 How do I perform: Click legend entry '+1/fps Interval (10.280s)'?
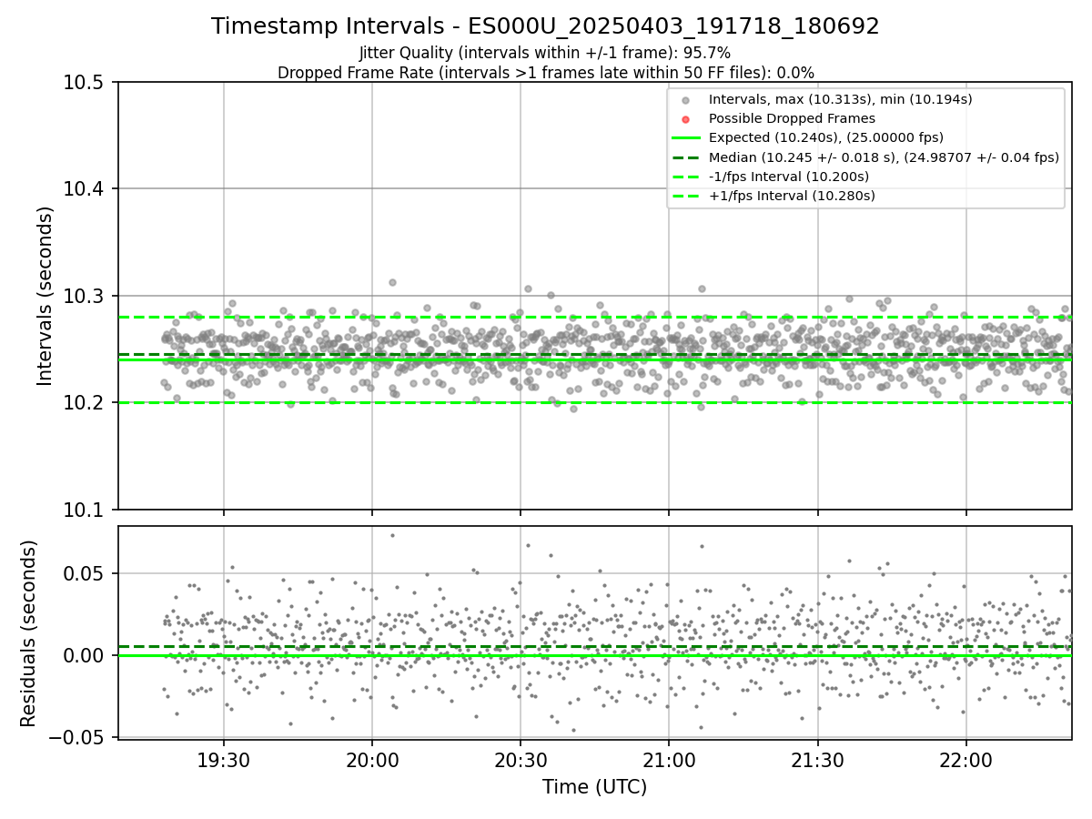792,196
